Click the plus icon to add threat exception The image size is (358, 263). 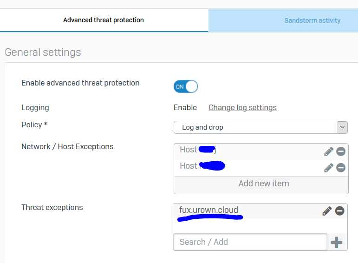[337, 242]
